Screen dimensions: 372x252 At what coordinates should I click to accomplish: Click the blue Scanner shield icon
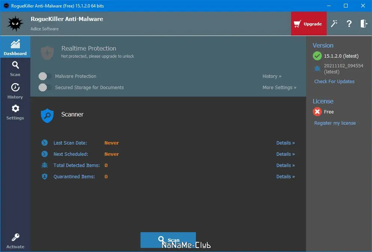47,115
